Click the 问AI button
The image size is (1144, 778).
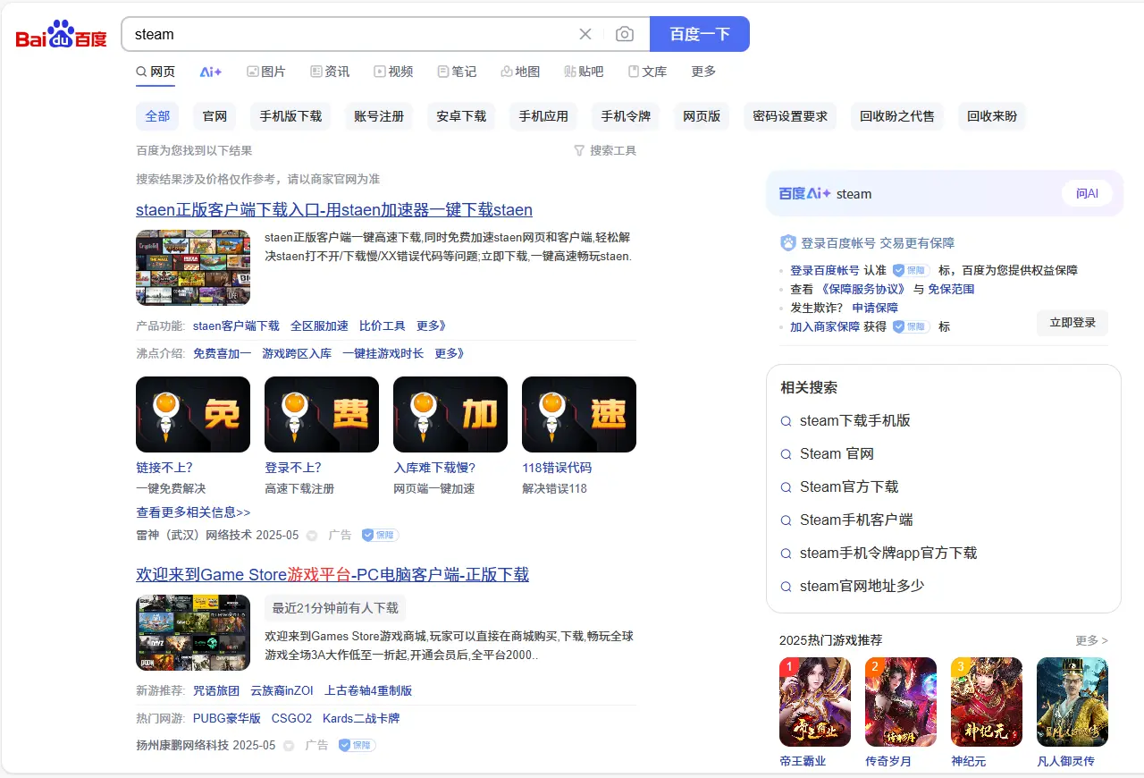[x=1087, y=193]
